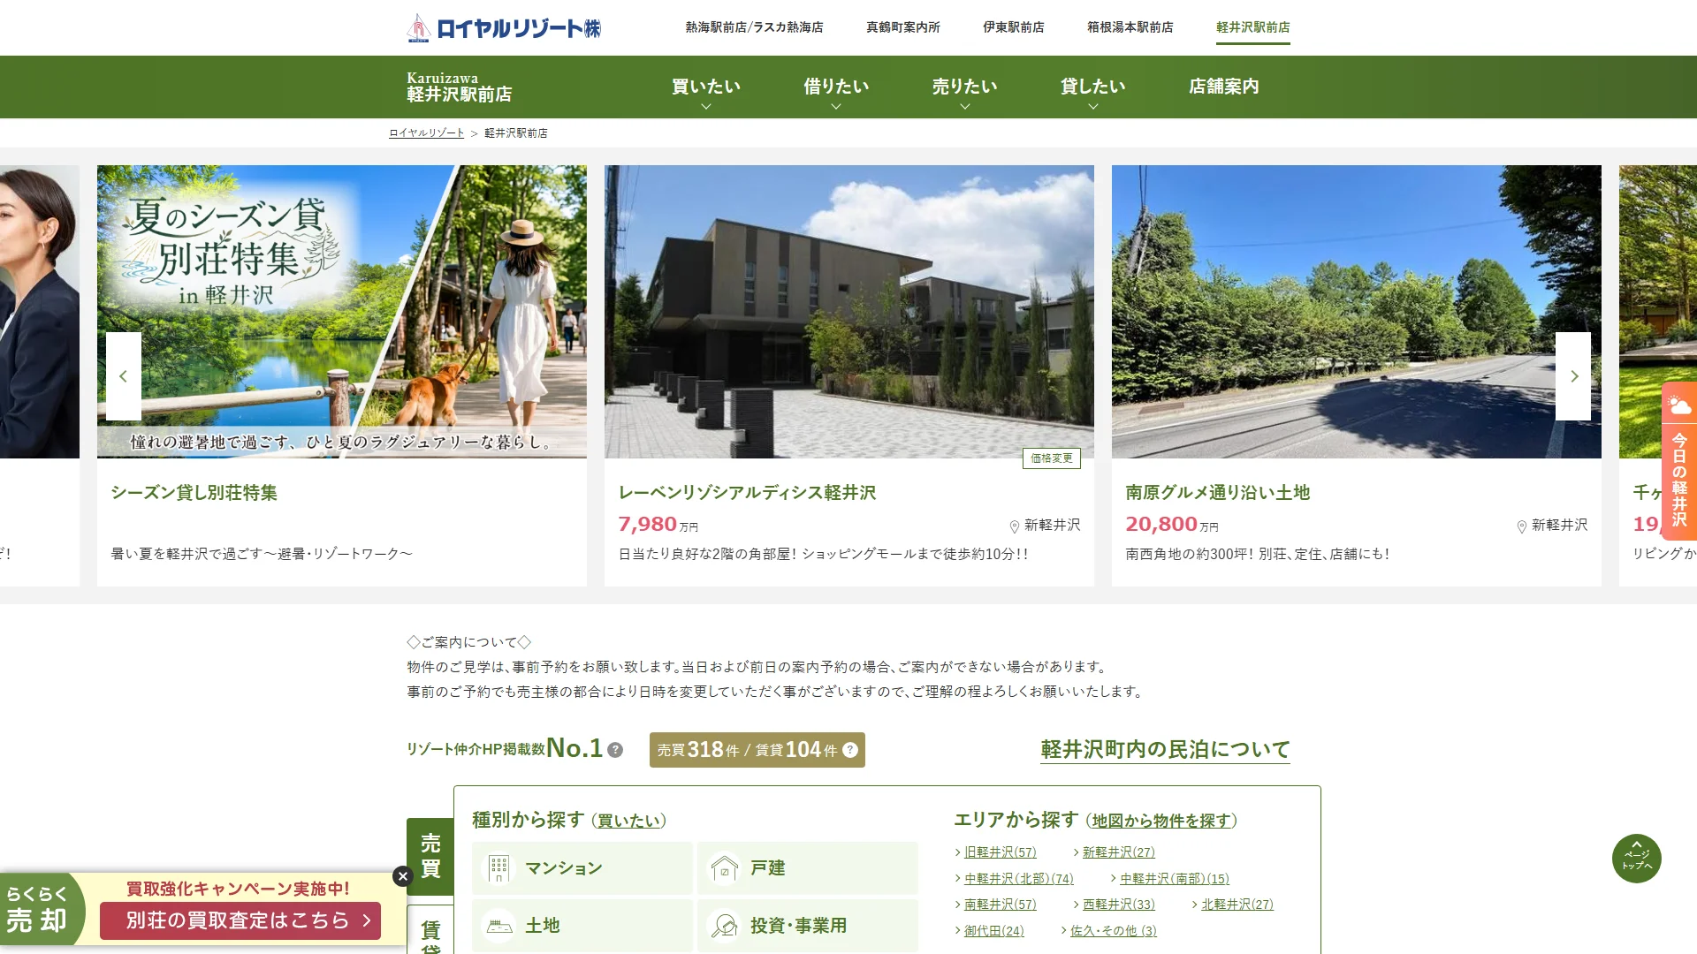This screenshot has width=1697, height=954.
Task: Click location pin on 南原グルメ通り card
Action: pos(1522,526)
